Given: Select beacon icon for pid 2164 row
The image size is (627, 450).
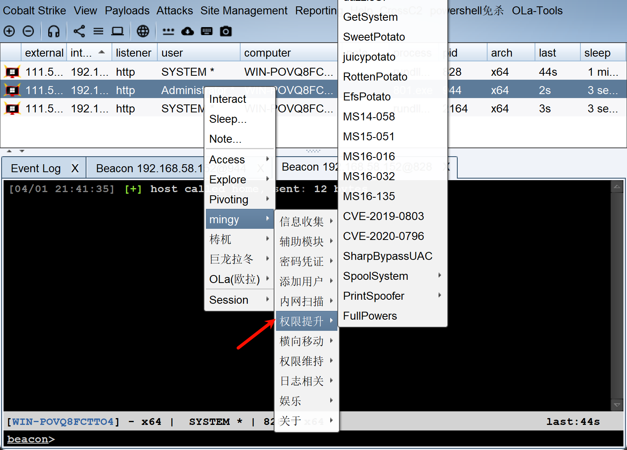Looking at the screenshot, I should (12, 108).
